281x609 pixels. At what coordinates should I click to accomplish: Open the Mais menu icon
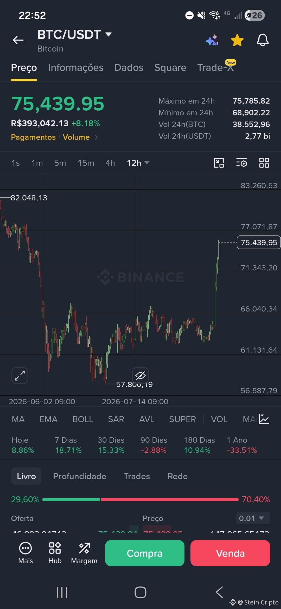pos(25,553)
